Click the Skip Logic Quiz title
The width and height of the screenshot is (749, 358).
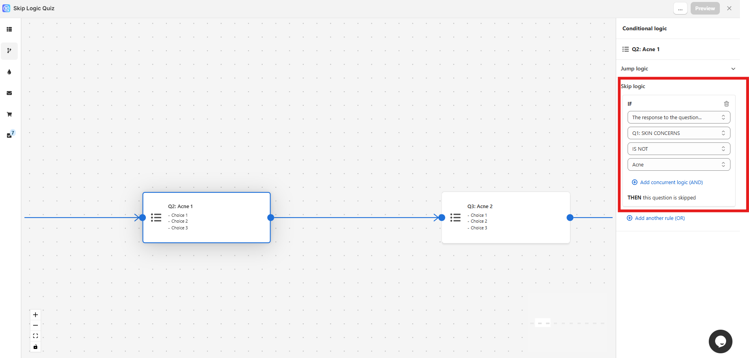point(34,8)
